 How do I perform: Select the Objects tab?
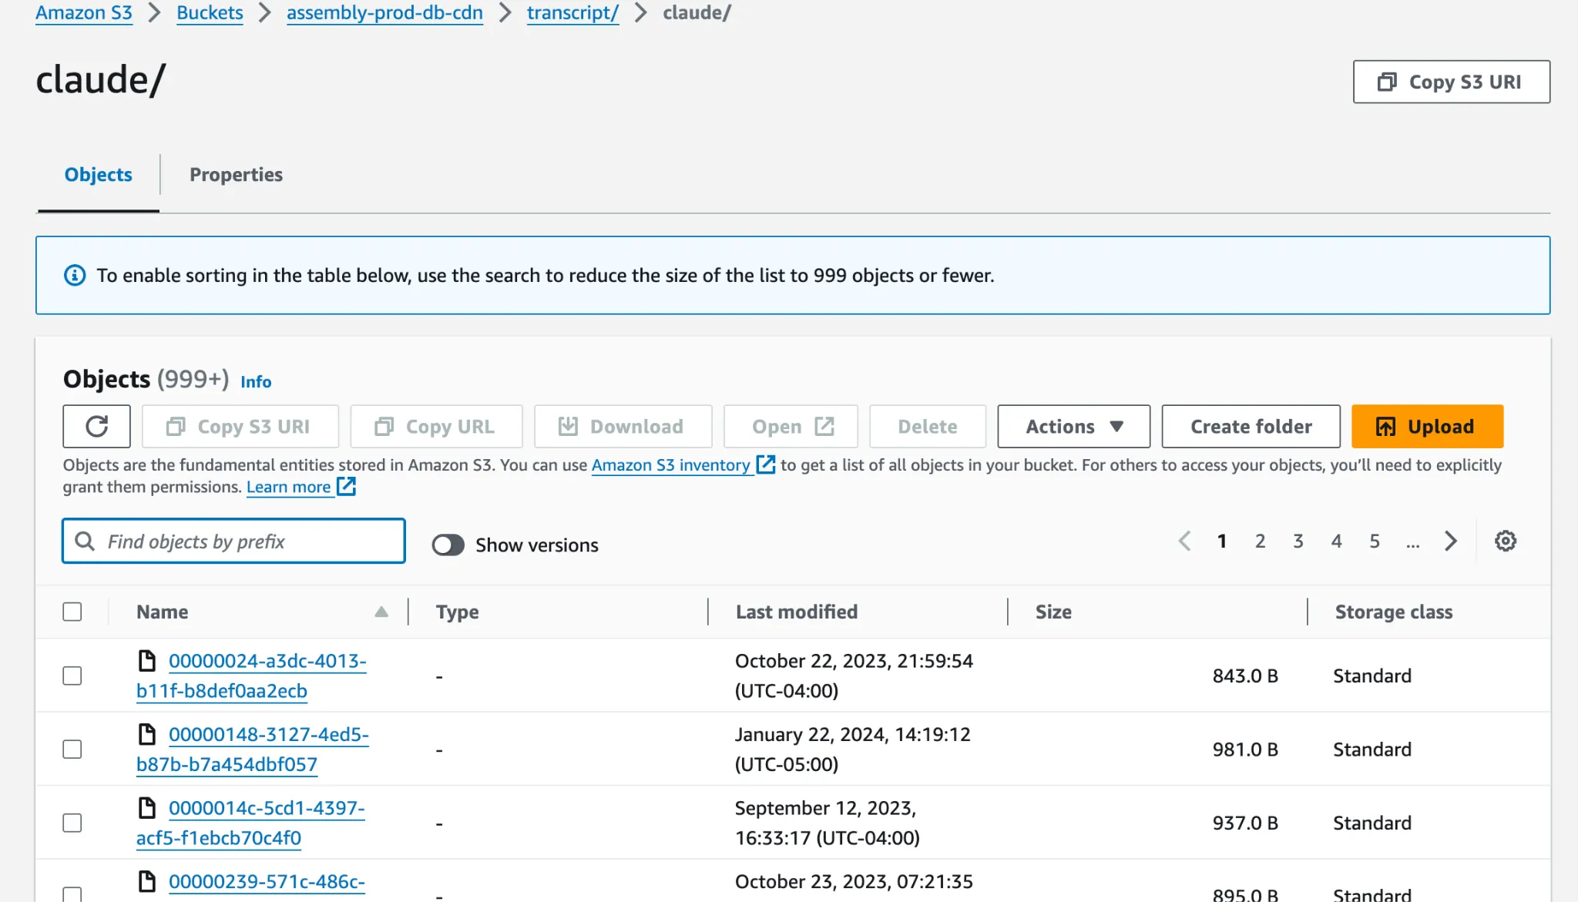point(98,175)
